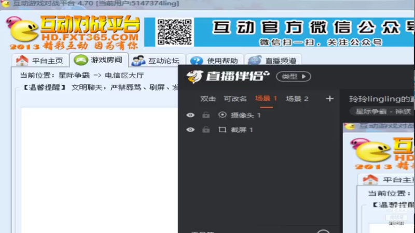This screenshot has height=233, width=415.
Task: Click the 2013 精彩互动 slogan
Action: [74, 46]
